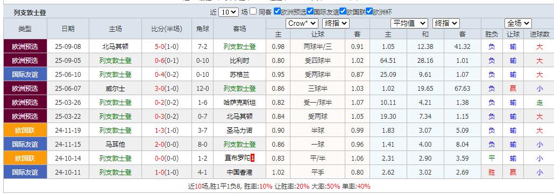554x194 pixels.
Task: Select home team 威尔士
Action: coord(115,89)
